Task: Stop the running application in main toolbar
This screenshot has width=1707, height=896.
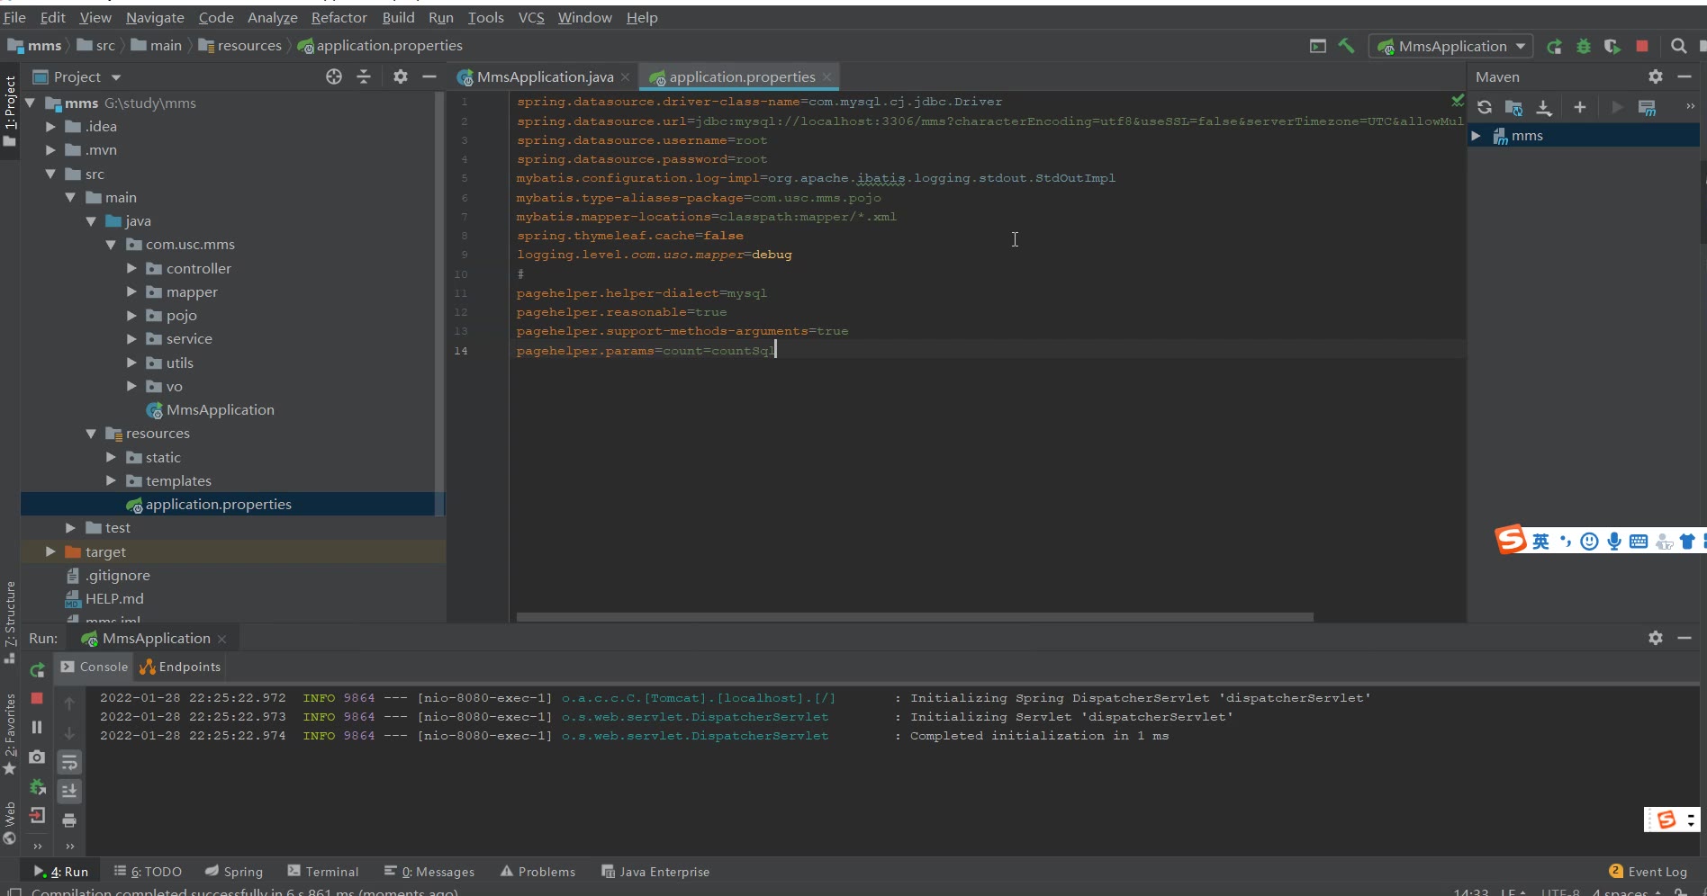Action: (x=1642, y=46)
